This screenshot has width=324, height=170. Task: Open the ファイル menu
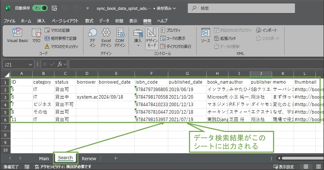9,21
